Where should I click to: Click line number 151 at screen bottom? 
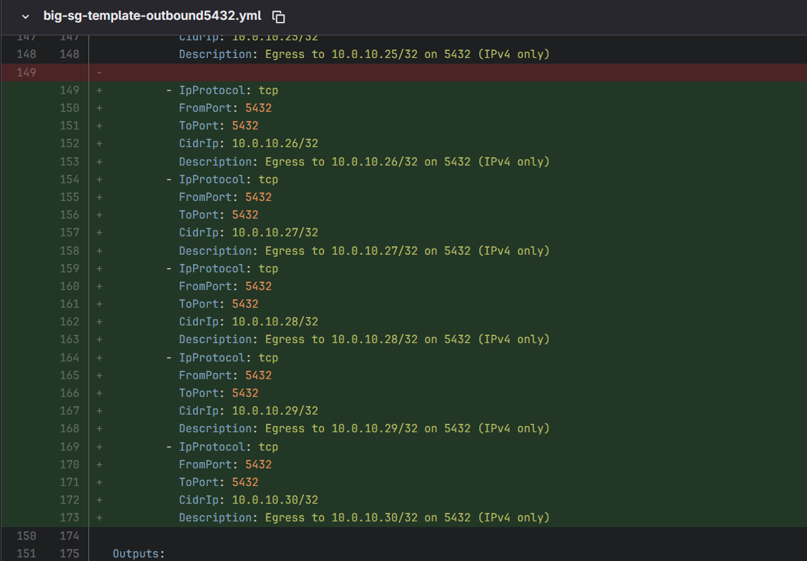(26, 553)
